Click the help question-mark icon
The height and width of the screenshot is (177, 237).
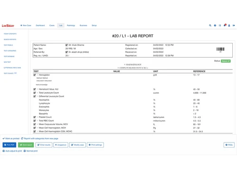click(215, 25)
